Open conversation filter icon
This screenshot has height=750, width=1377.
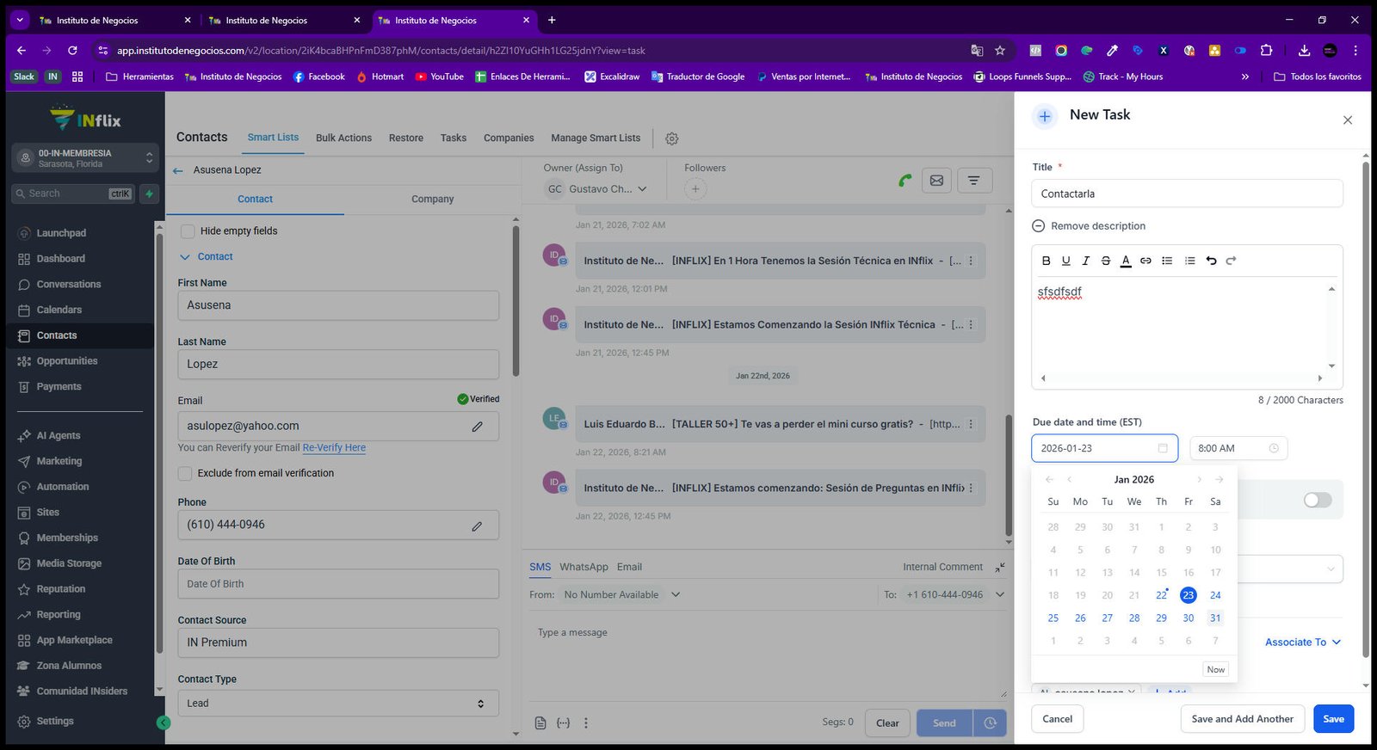[x=973, y=181]
